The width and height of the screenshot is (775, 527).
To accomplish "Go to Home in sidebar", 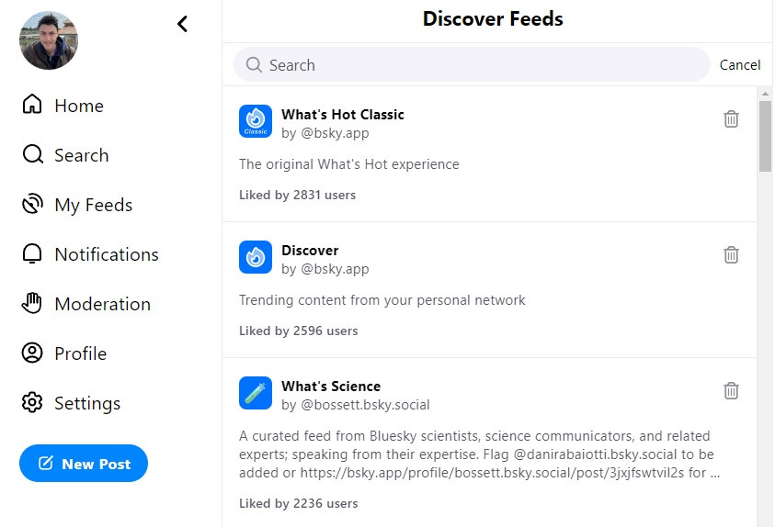I will (x=79, y=106).
